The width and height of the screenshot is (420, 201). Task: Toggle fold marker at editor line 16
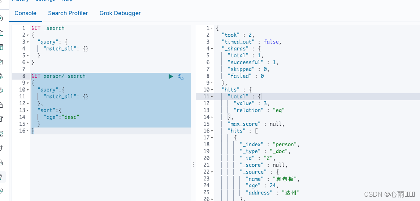click(x=27, y=131)
